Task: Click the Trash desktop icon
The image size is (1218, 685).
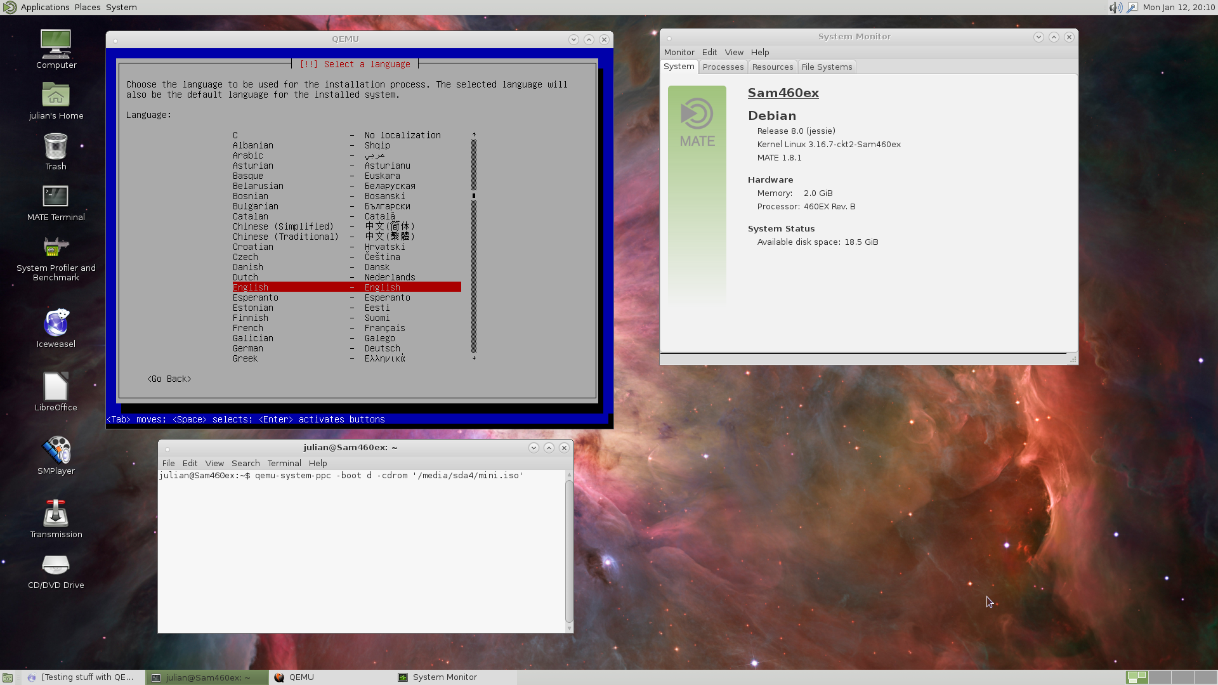Action: pyautogui.click(x=56, y=147)
